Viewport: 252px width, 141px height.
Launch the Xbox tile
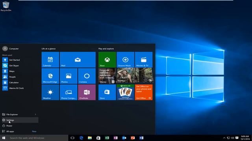coord(107,60)
